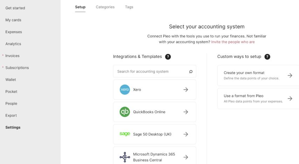Go to Expenses in the sidebar

pyautogui.click(x=14, y=32)
